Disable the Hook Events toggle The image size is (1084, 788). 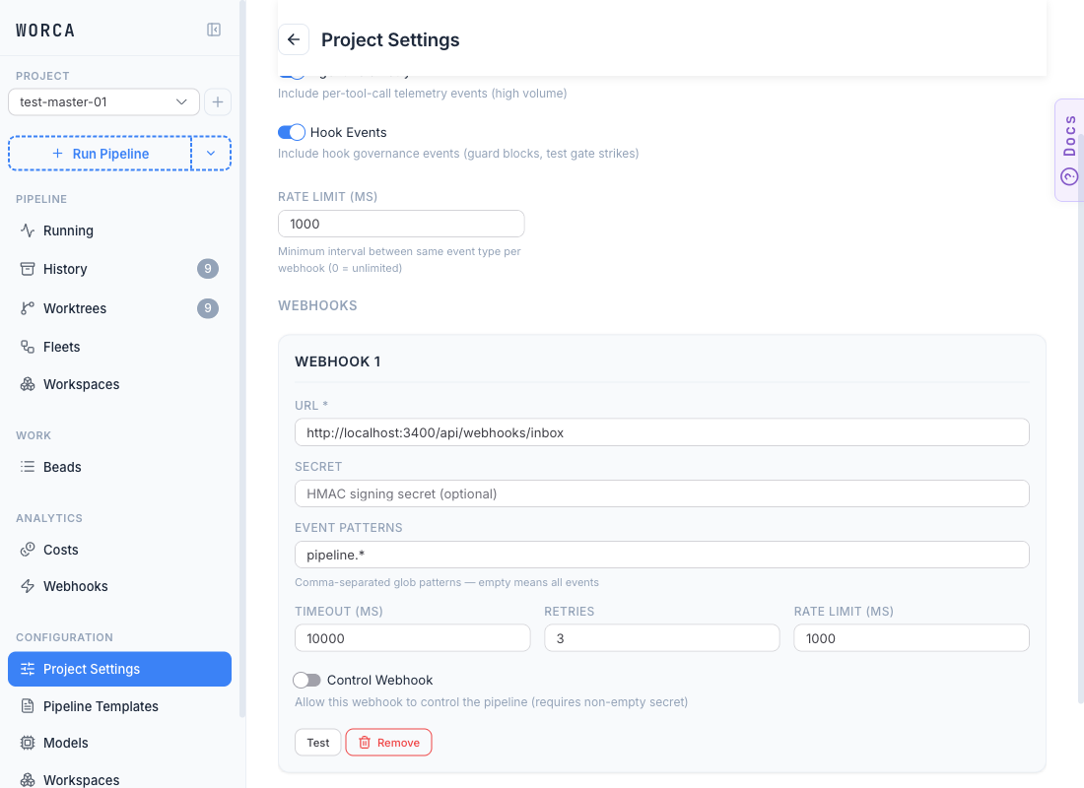[292, 132]
